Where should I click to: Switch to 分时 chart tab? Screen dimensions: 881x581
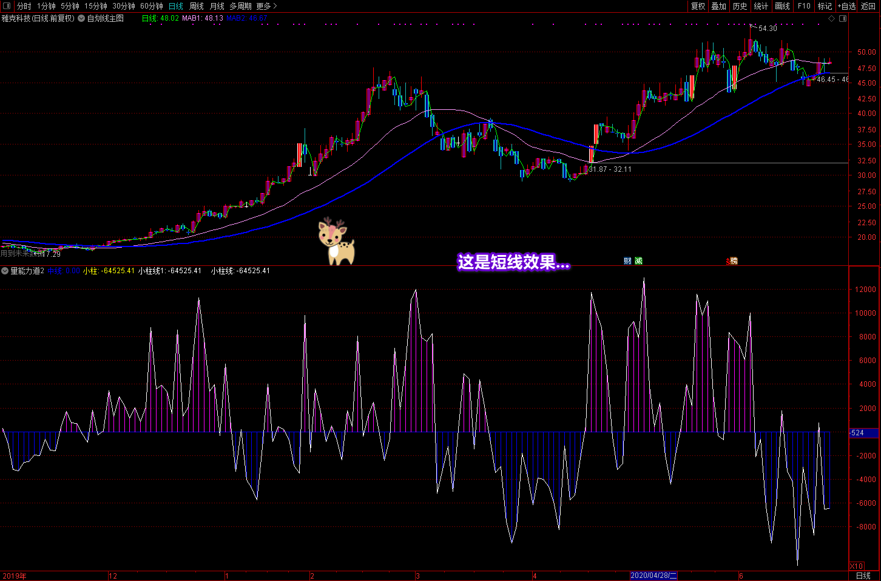pos(24,6)
